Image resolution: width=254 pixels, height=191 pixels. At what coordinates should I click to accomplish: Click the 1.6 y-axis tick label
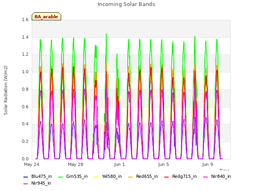coord(25,19)
